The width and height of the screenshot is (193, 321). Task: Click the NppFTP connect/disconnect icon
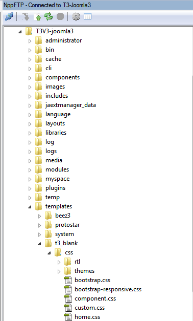9,16
